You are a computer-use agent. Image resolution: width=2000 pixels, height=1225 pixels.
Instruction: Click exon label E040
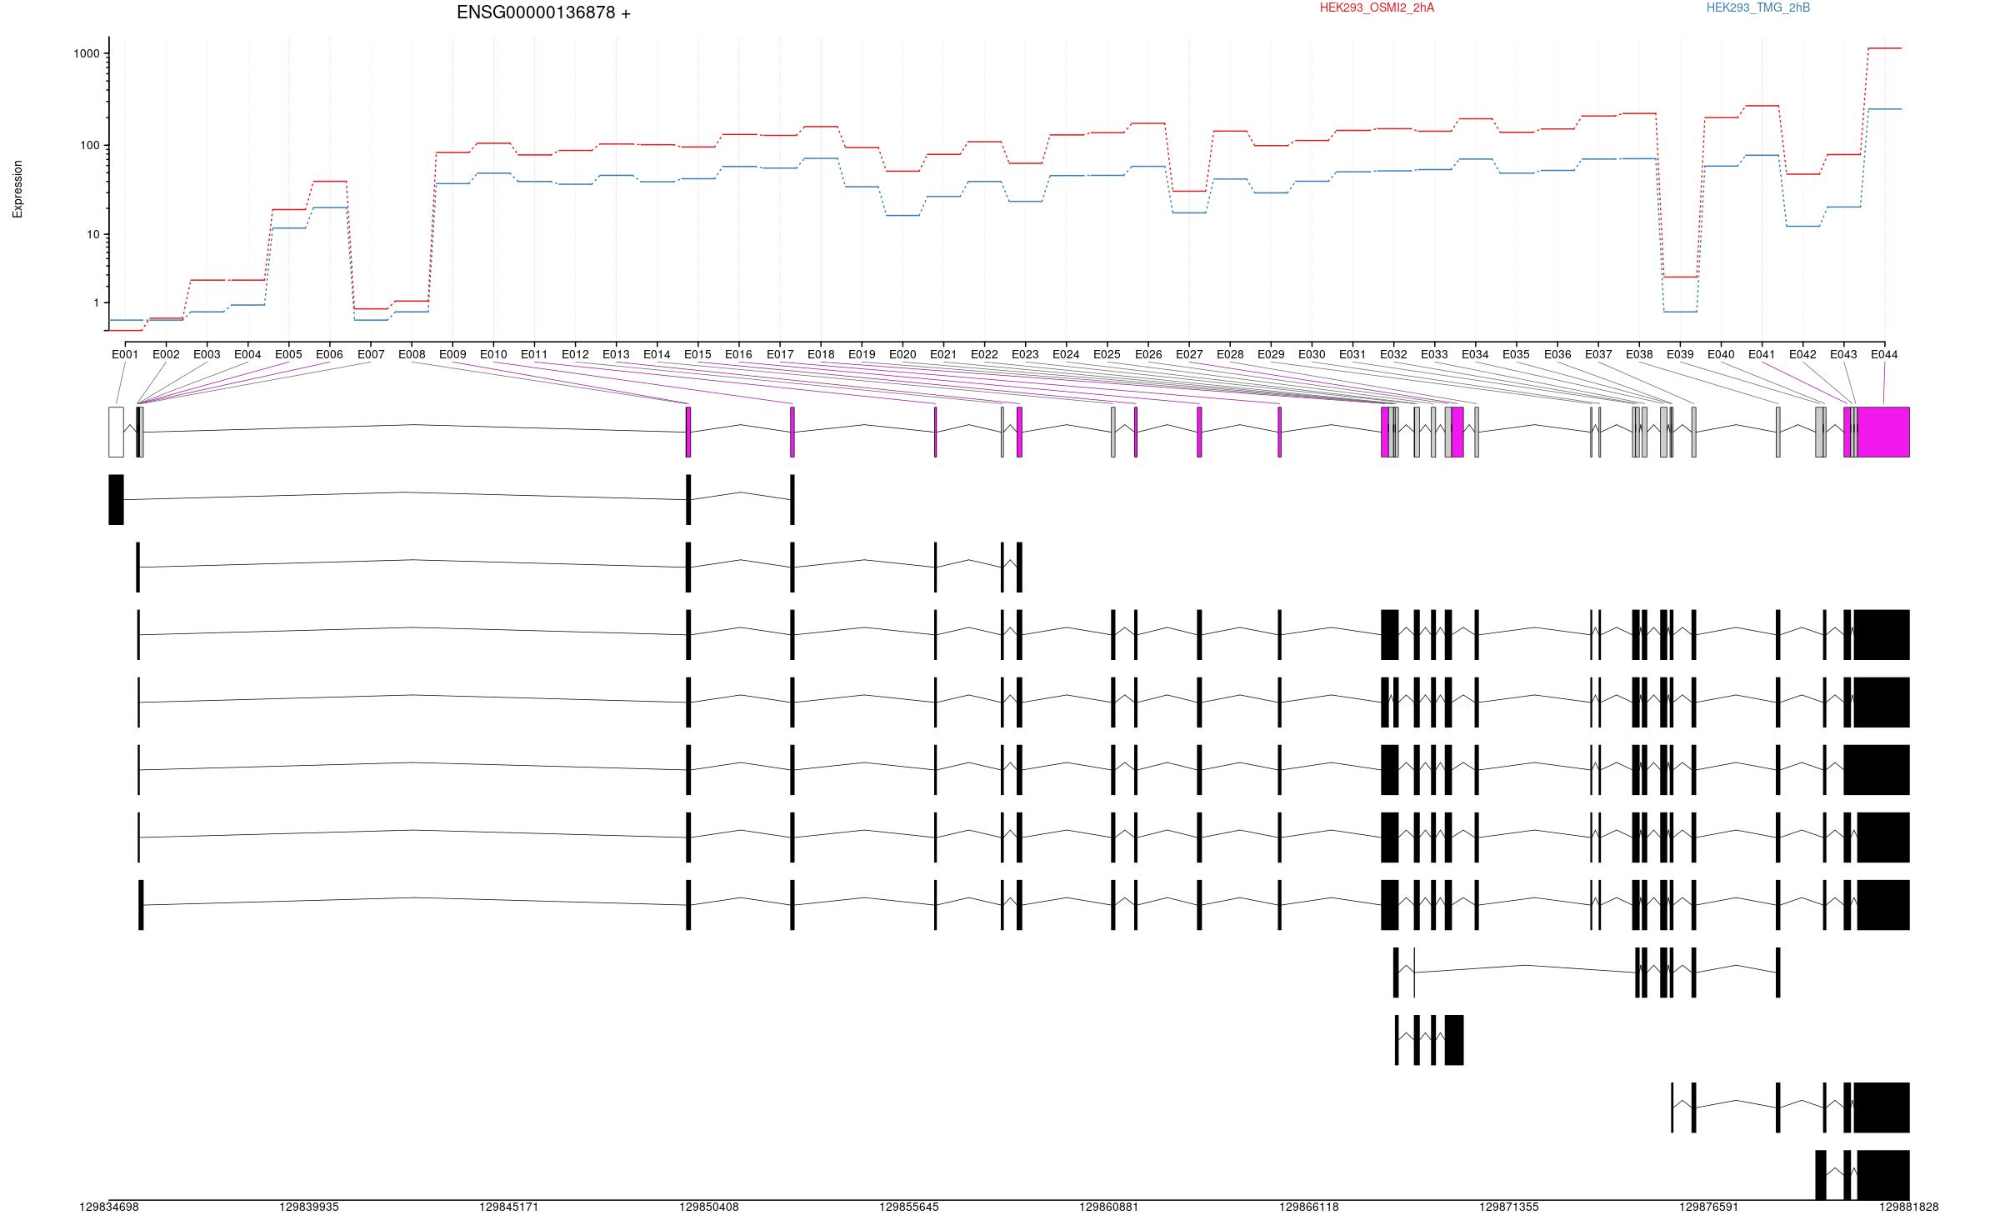click(x=1721, y=354)
